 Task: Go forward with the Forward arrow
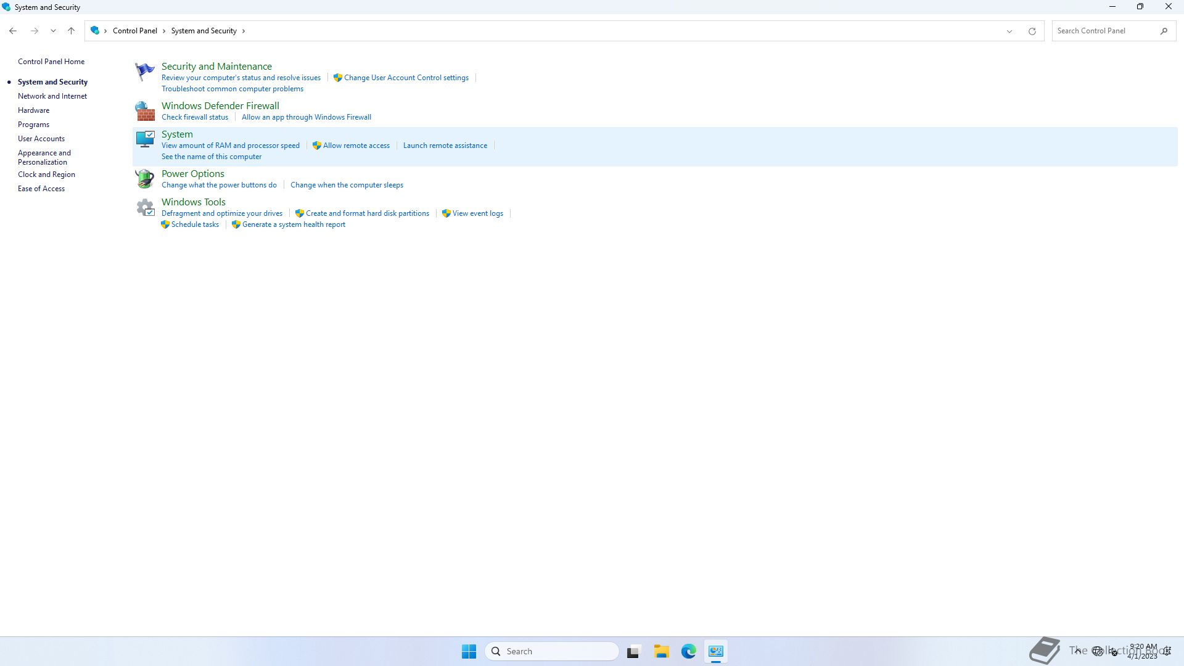point(35,31)
